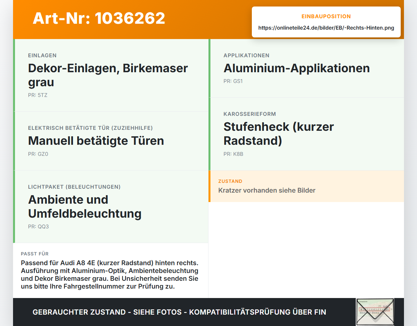Click the Zustand condition note box
The width and height of the screenshot is (417, 326).
click(x=306, y=186)
